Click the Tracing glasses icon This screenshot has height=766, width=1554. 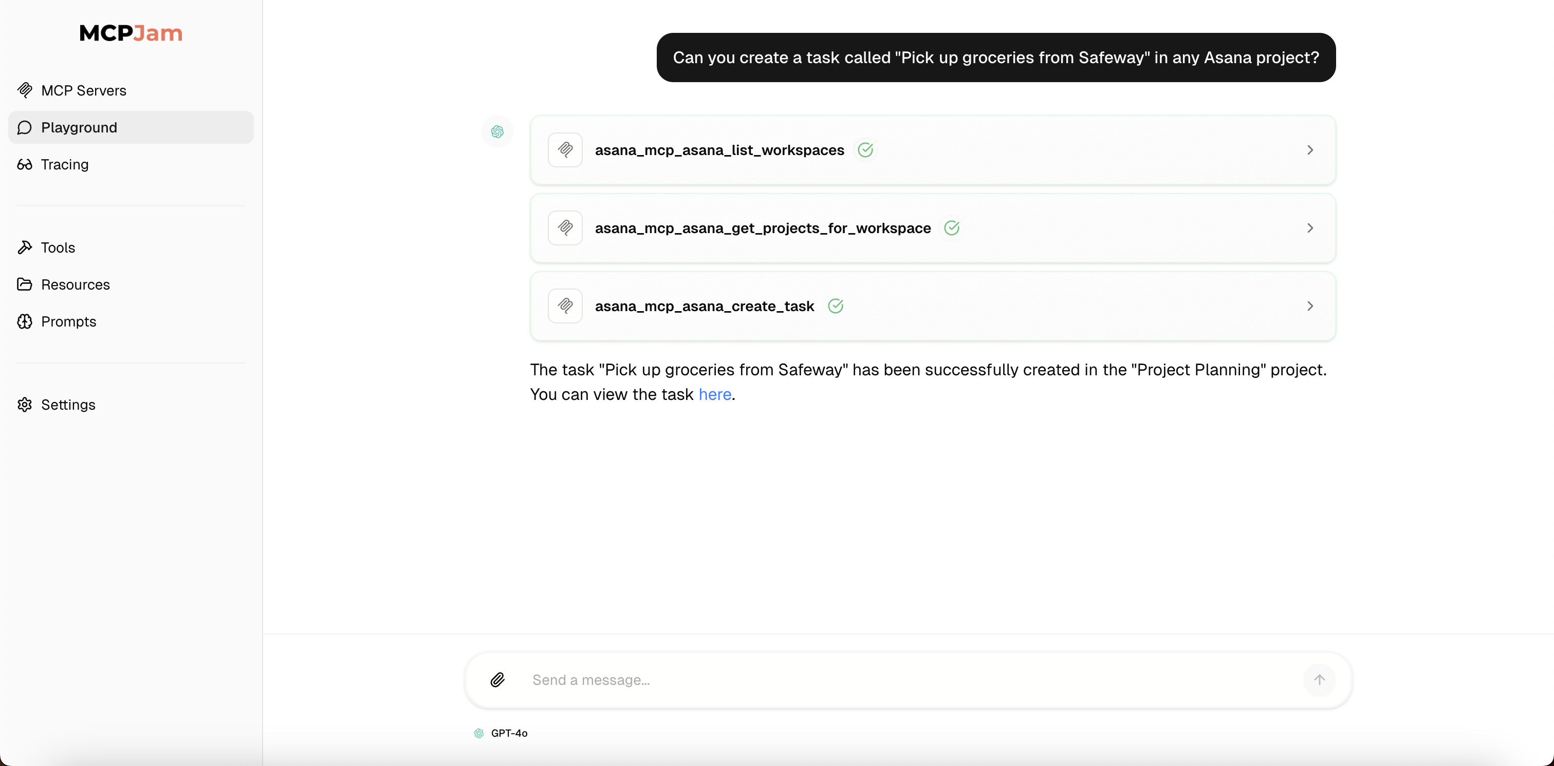pos(25,164)
